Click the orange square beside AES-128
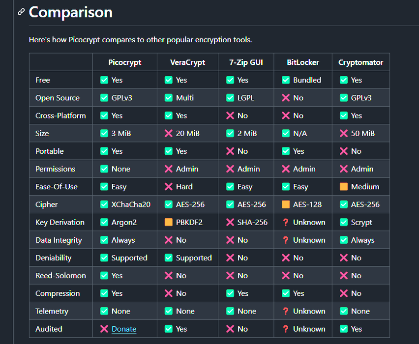 (286, 204)
